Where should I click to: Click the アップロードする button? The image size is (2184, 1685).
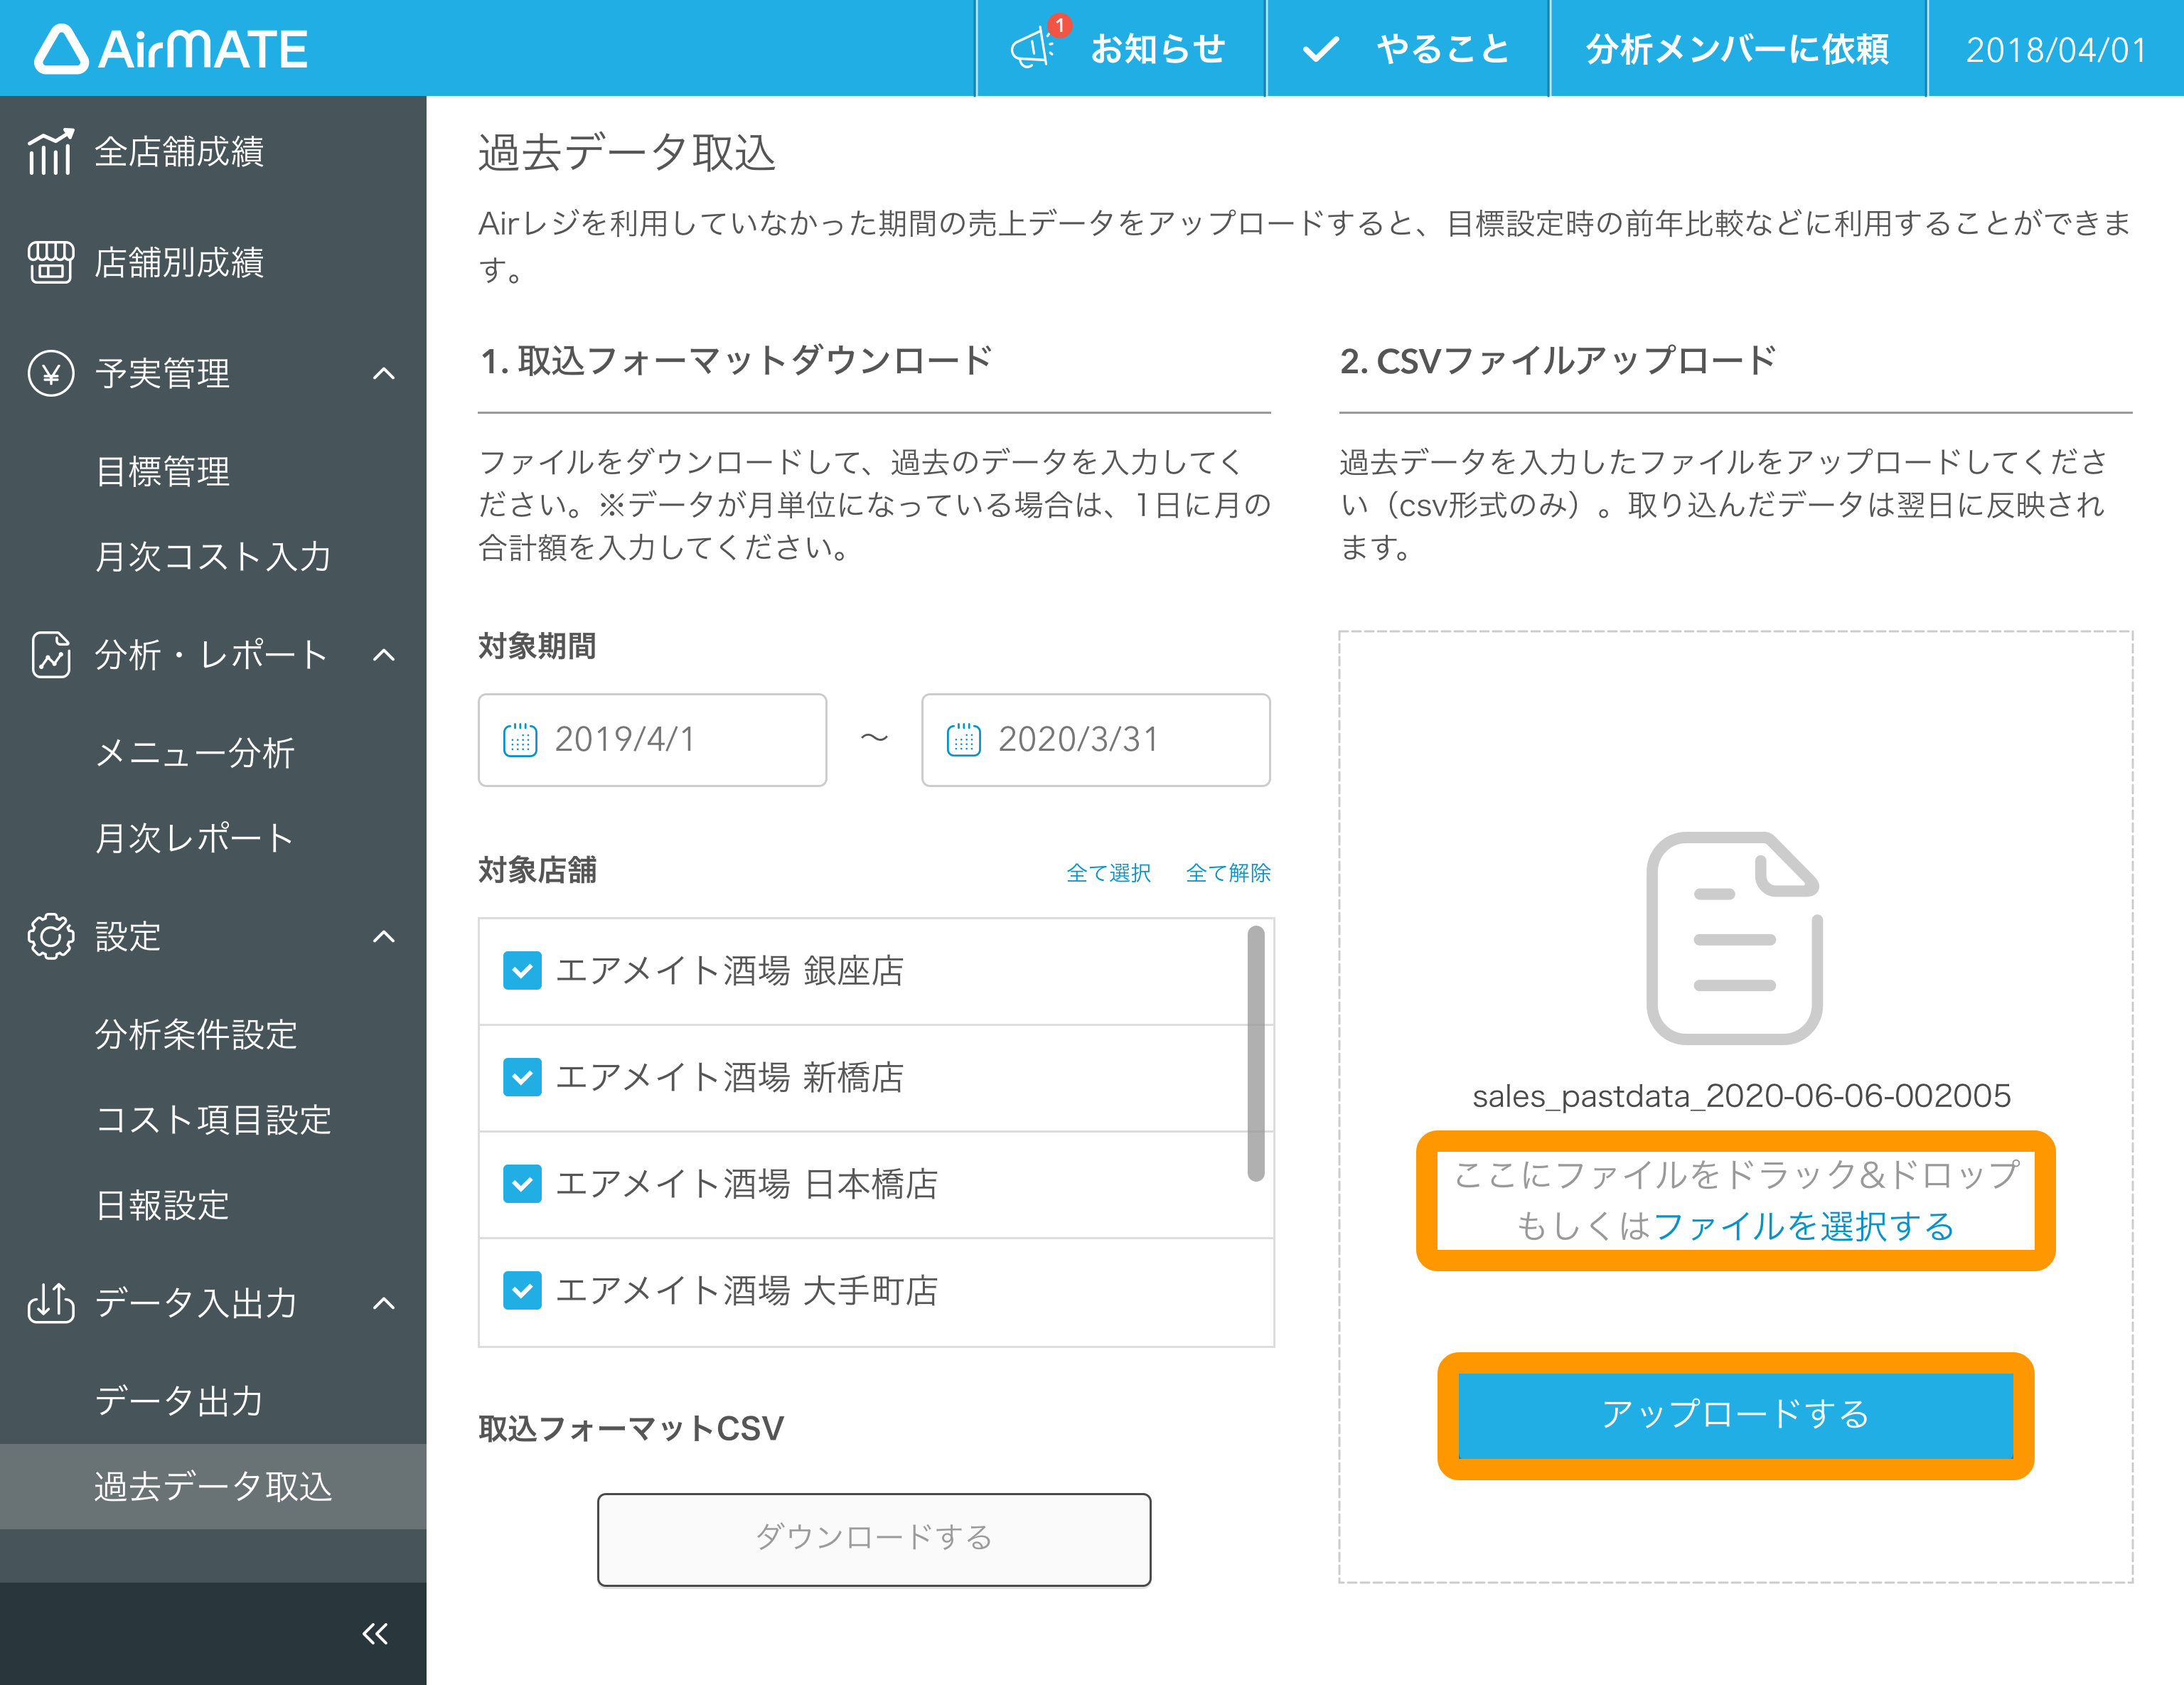[1736, 1415]
